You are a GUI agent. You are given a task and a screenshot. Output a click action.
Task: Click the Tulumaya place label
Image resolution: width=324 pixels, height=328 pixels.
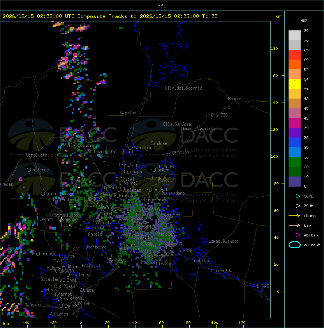[133, 172]
